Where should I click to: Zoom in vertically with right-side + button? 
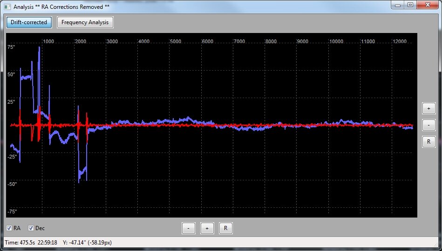(x=428, y=108)
